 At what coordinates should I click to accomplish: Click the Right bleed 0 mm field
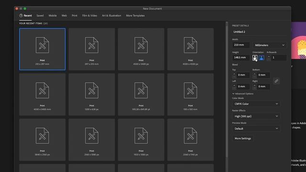(263, 86)
